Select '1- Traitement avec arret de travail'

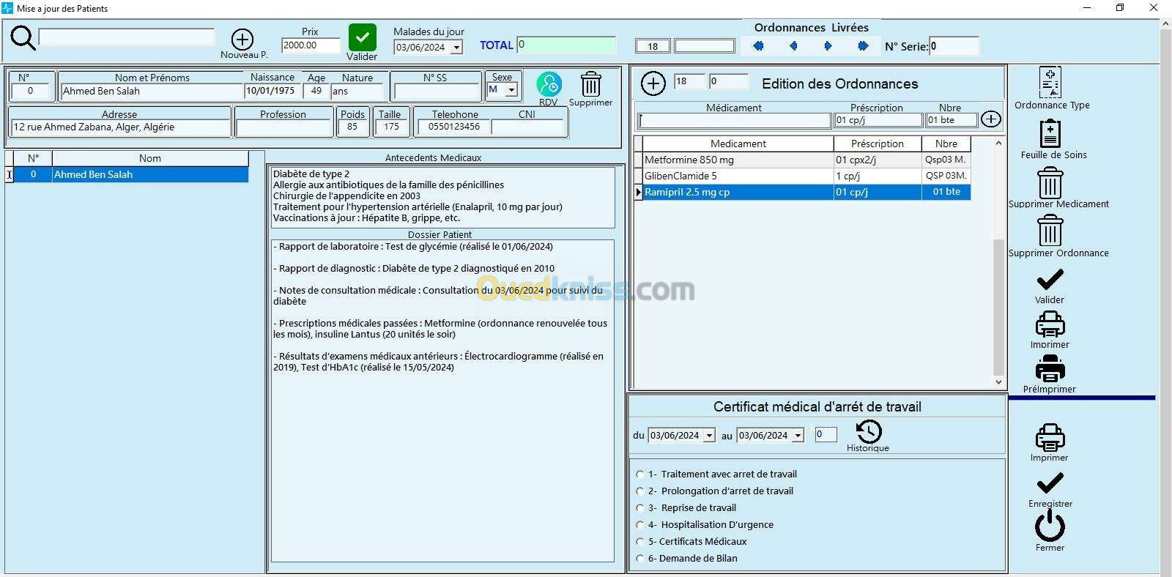tap(640, 474)
